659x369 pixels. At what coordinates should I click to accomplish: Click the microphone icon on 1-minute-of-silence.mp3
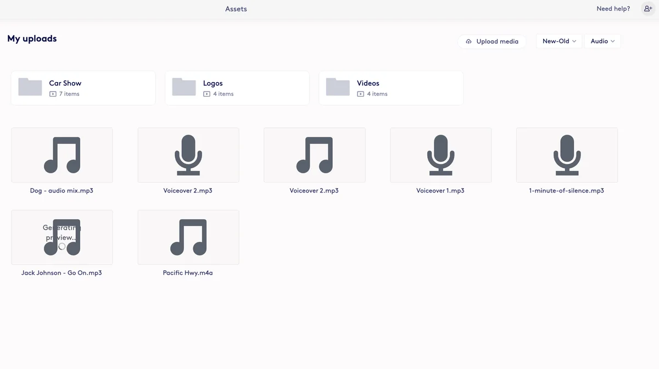point(567,155)
